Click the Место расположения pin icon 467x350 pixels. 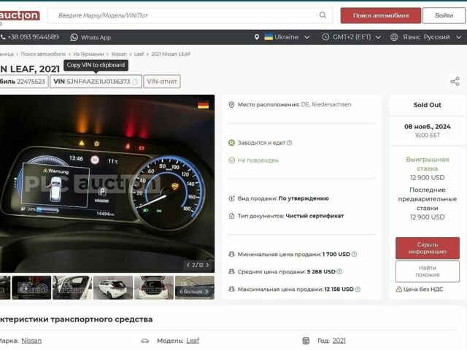[231, 105]
